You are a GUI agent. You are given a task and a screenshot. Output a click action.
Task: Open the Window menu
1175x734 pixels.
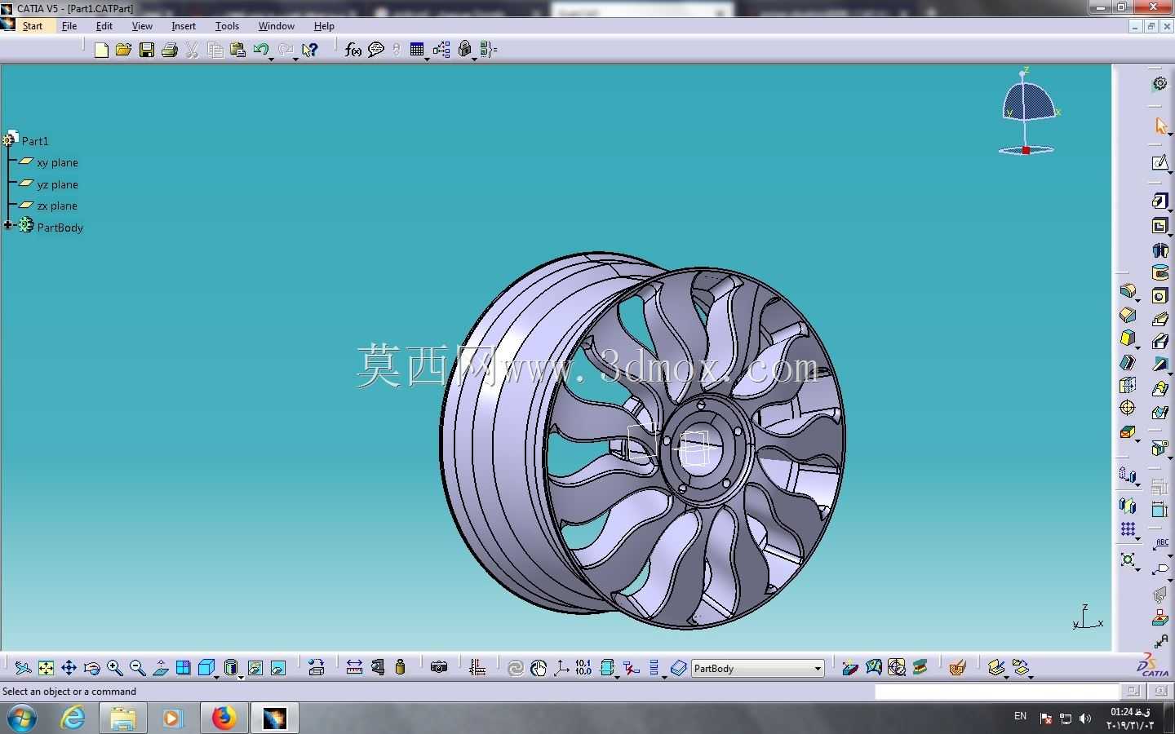[277, 26]
